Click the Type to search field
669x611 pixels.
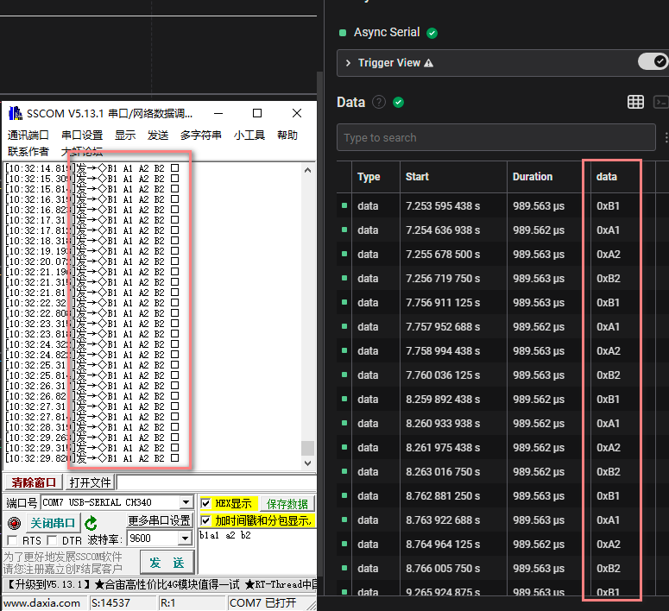(495, 137)
